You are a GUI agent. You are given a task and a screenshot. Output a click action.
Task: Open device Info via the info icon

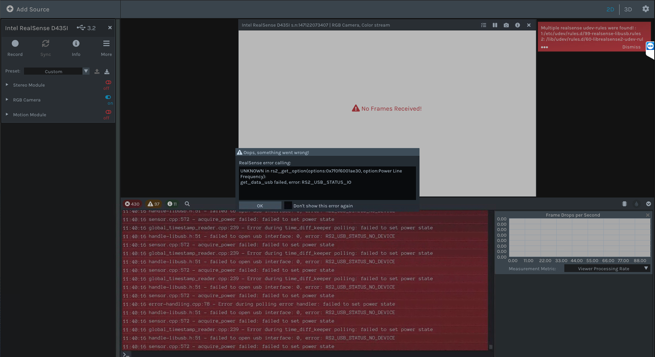click(76, 43)
